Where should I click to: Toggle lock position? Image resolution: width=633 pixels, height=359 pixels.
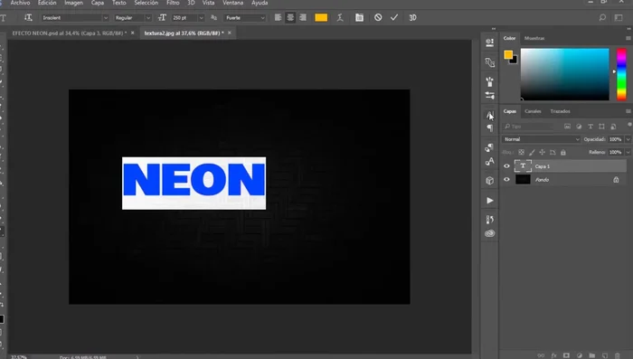point(543,152)
